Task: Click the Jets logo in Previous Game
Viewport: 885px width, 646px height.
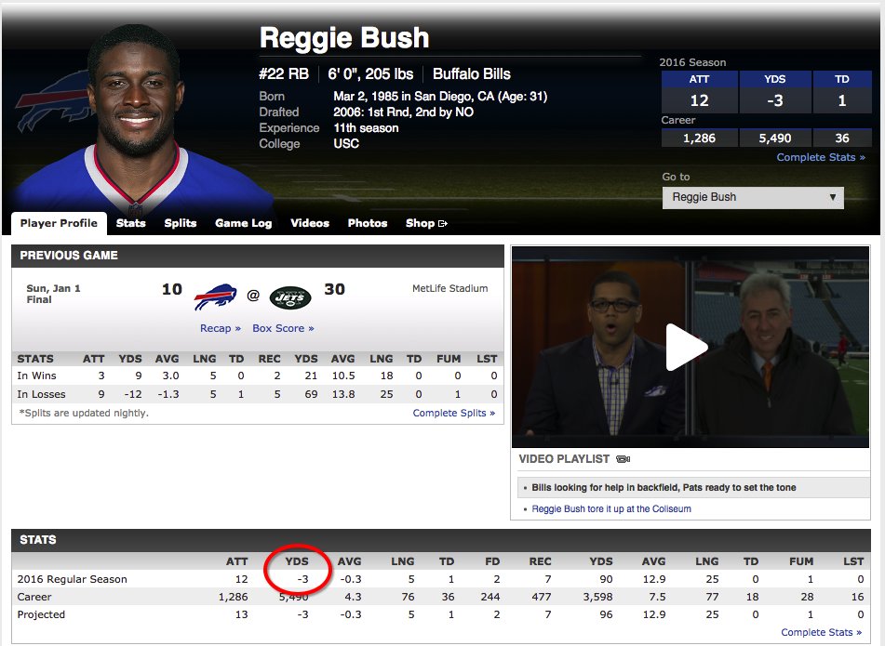Action: tap(290, 297)
